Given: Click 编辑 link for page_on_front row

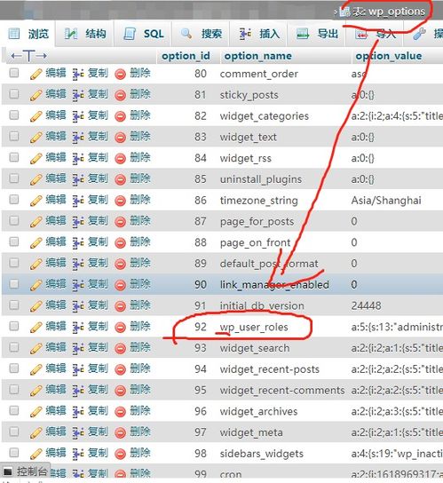Looking at the screenshot, I should coord(56,241).
